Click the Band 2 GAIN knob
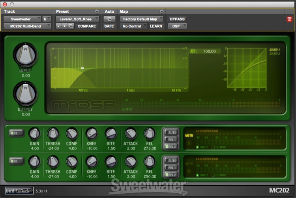 click(x=35, y=161)
